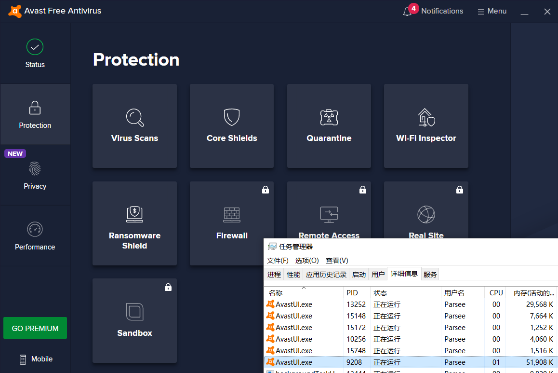Click the lock badge on Real Site tile
The width and height of the screenshot is (558, 373).
(460, 190)
